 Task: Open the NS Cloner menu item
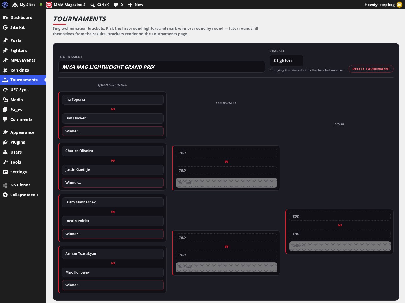point(23,185)
